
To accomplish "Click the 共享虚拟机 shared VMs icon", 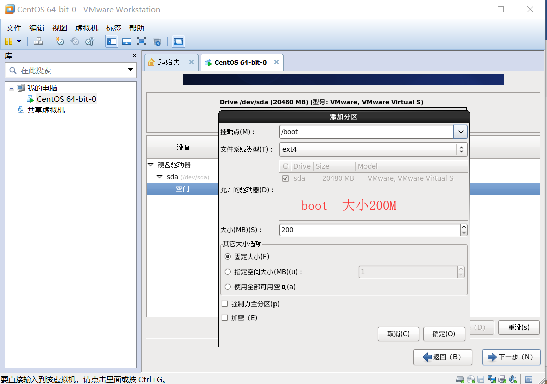I will point(21,110).
